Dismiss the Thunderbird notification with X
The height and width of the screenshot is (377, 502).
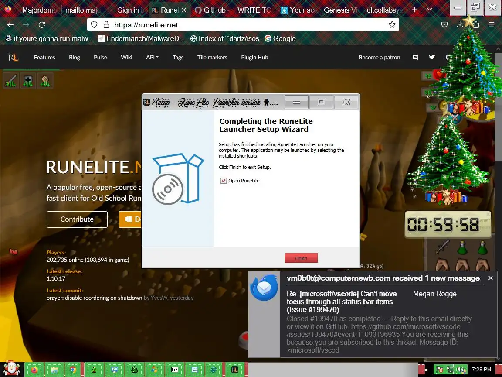pyautogui.click(x=491, y=278)
